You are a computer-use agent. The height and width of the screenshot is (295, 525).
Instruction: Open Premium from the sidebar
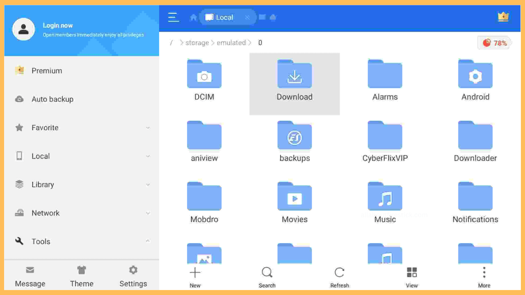point(46,70)
